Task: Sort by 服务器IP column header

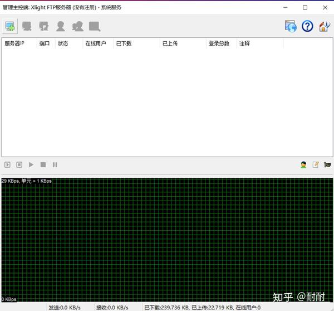Action: [19, 43]
